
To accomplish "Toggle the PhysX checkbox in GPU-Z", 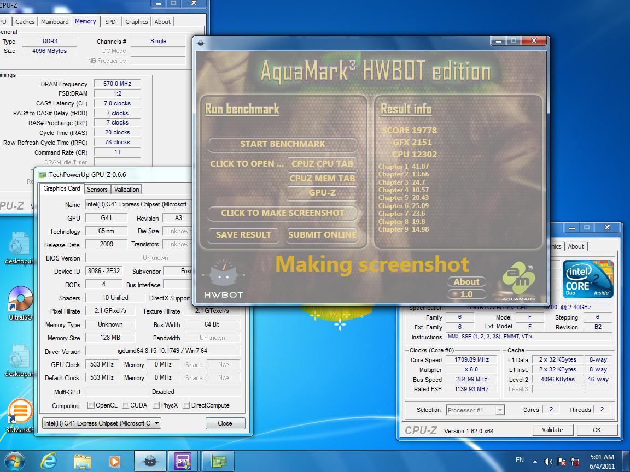I will pyautogui.click(x=156, y=405).
